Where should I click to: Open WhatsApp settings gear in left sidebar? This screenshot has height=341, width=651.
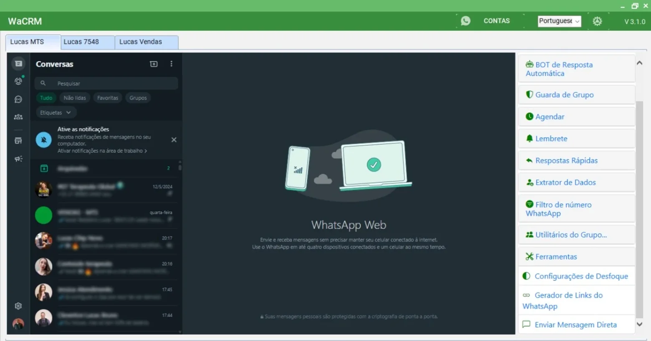[x=18, y=306]
